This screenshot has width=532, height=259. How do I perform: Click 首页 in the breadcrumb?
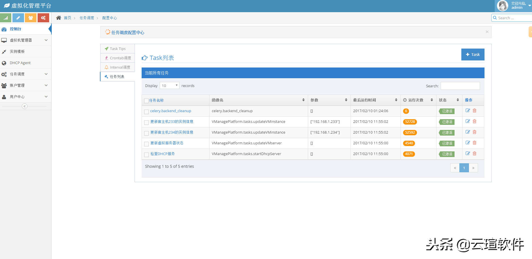(x=68, y=18)
